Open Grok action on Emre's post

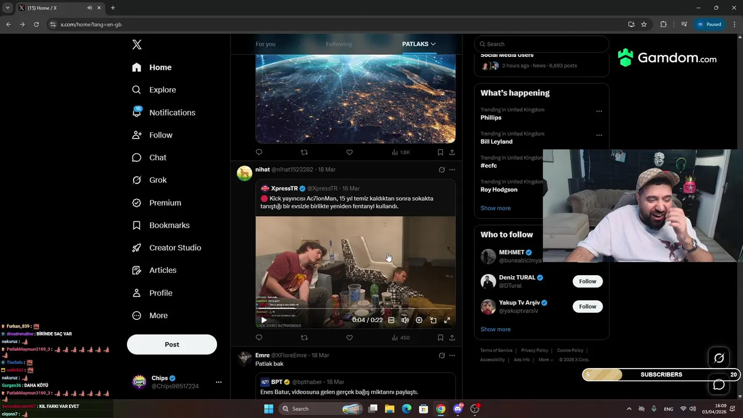click(x=442, y=355)
